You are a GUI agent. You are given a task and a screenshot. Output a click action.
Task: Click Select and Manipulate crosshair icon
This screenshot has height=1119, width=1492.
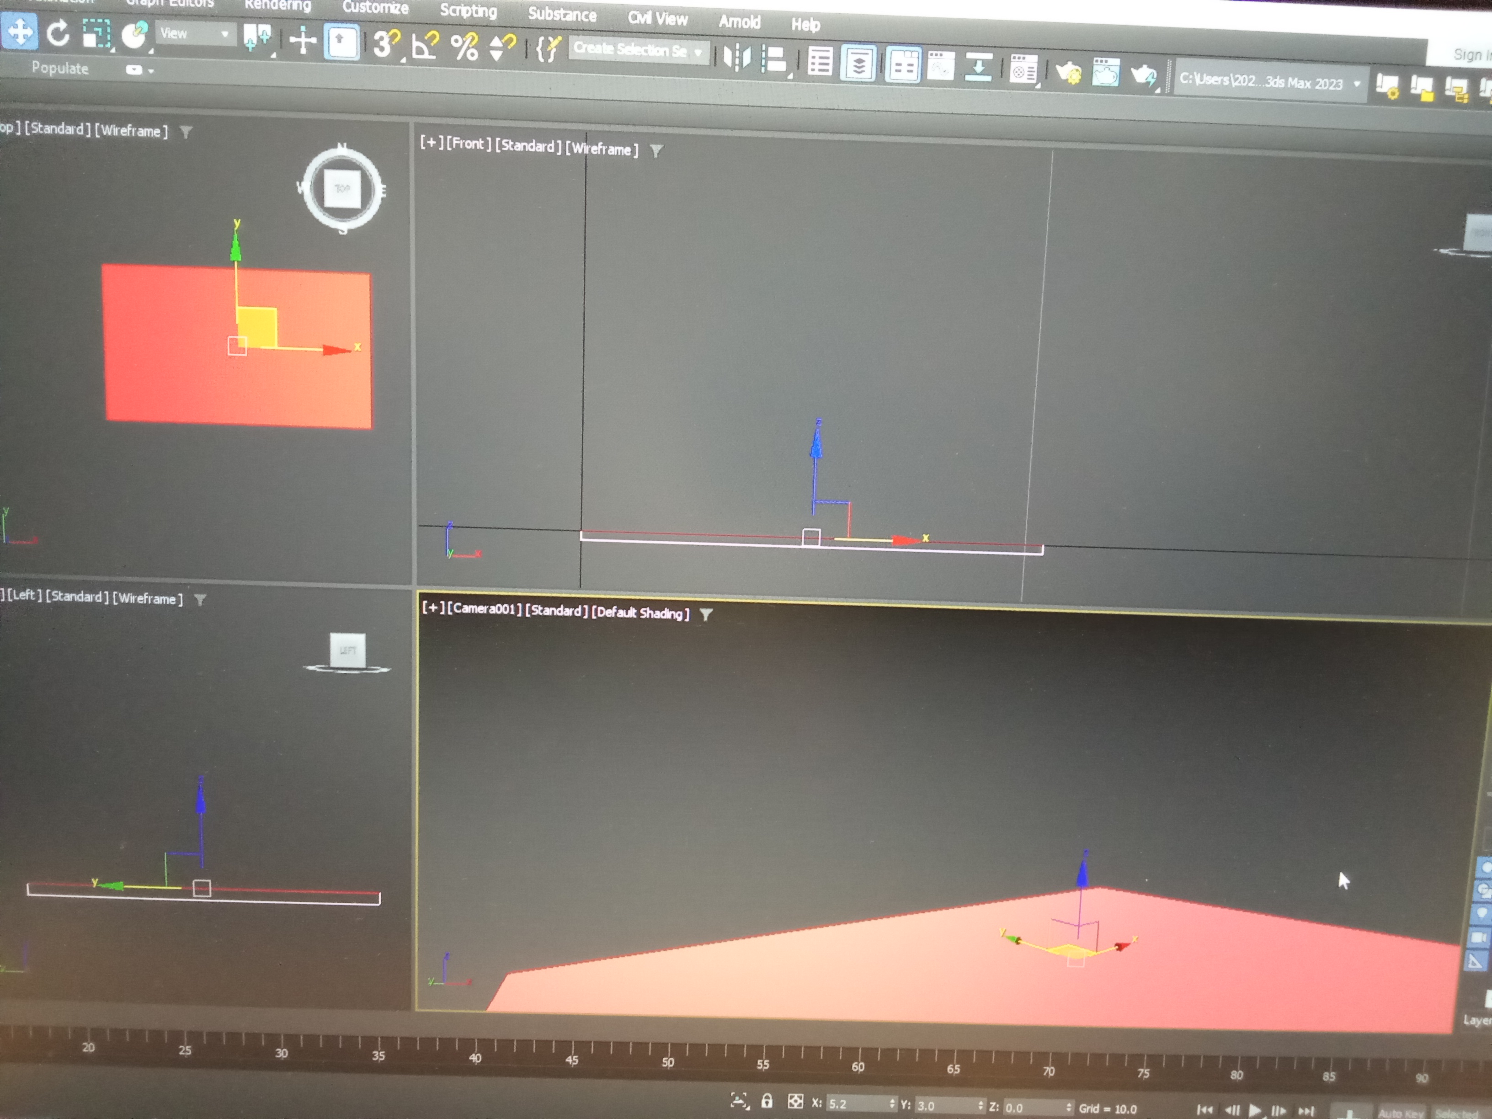coord(303,41)
